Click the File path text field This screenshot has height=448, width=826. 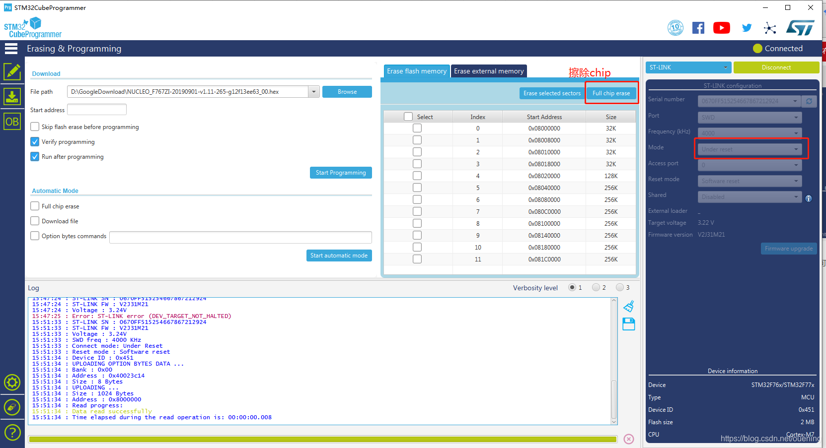[x=188, y=92]
